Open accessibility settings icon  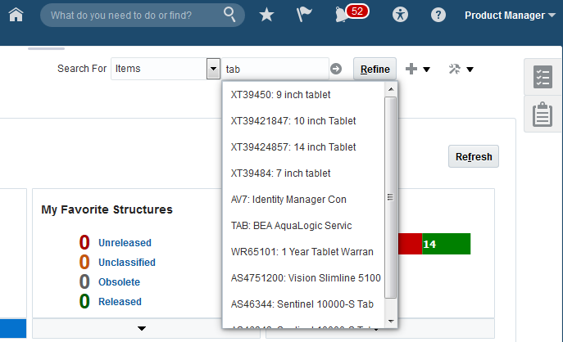click(x=400, y=15)
